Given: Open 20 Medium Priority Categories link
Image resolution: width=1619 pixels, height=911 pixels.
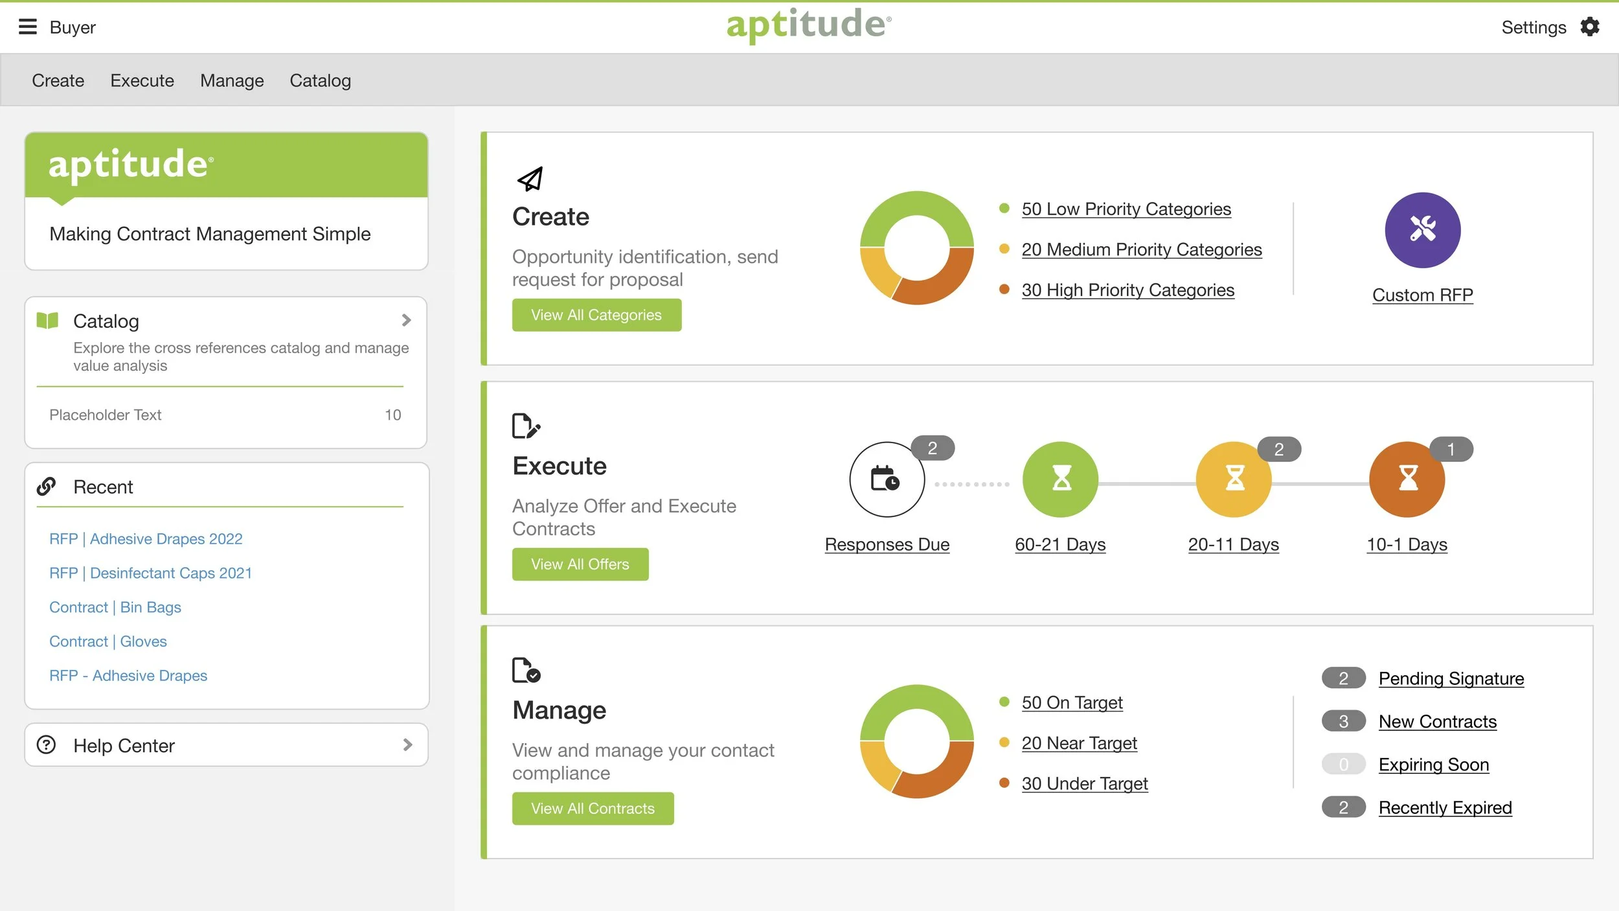Looking at the screenshot, I should coord(1142,249).
